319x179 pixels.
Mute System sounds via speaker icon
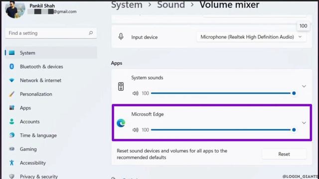[136, 93]
